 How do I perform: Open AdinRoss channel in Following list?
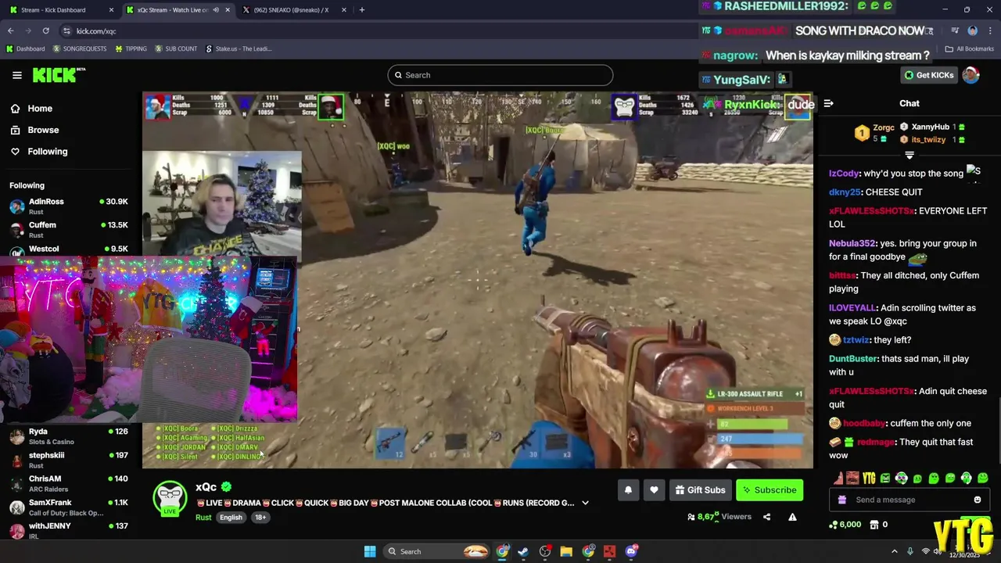(x=69, y=206)
